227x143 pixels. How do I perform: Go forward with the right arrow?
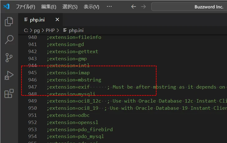143,7
